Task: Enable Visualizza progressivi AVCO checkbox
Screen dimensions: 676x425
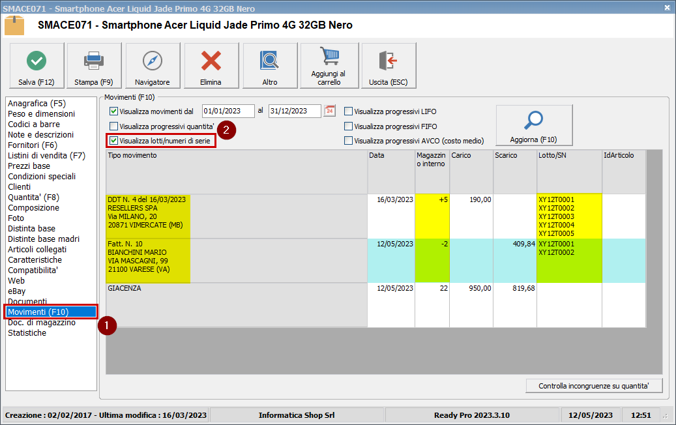Action: pyautogui.click(x=349, y=141)
